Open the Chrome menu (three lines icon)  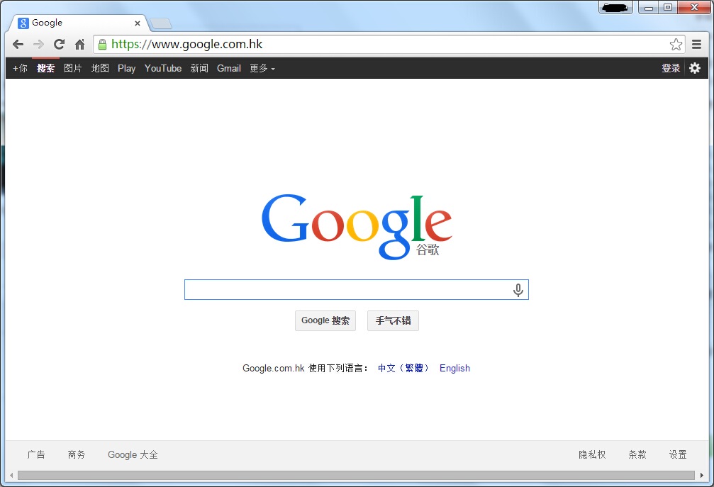(696, 44)
